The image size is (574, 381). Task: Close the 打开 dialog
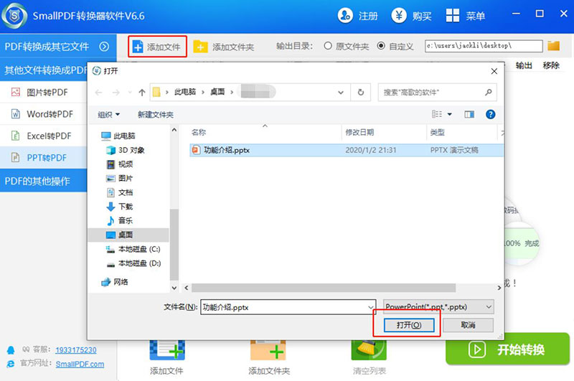[494, 71]
